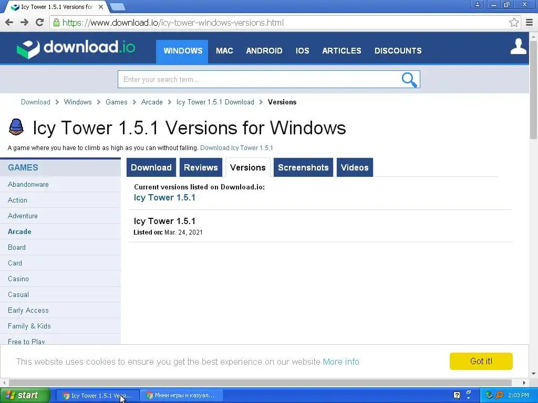
Task: Click the help question mark tray icon
Action: point(457,395)
